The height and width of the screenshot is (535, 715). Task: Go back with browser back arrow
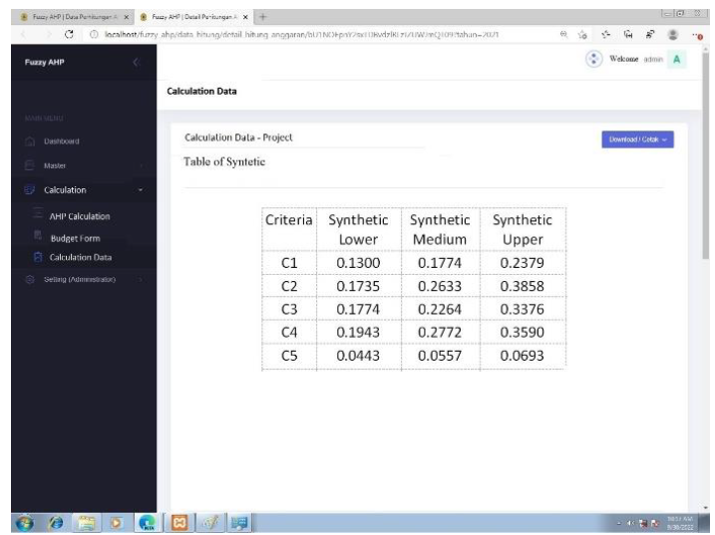tap(23, 34)
